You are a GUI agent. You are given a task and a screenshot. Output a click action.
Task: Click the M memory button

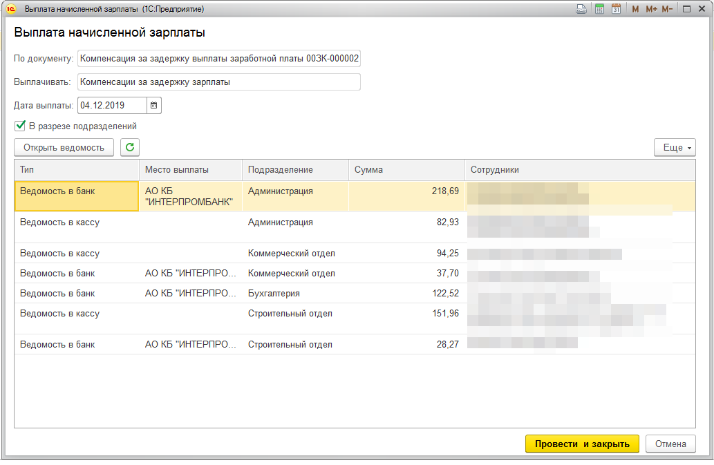tap(635, 9)
